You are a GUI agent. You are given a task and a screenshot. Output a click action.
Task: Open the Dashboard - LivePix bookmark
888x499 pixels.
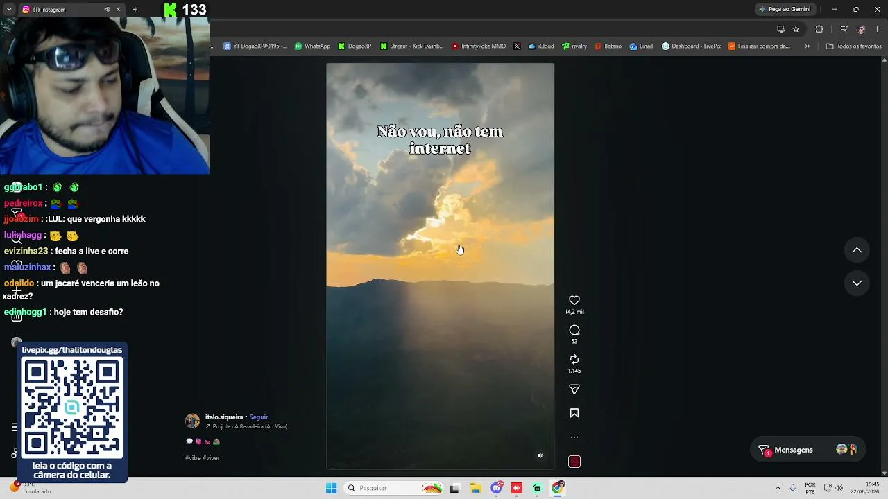[x=691, y=46]
